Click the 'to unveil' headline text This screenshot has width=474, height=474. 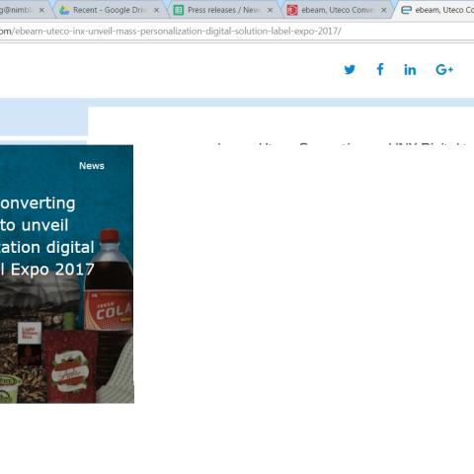tap(35, 225)
